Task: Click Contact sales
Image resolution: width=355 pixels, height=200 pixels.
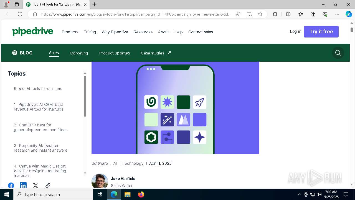Action: click(x=201, y=32)
